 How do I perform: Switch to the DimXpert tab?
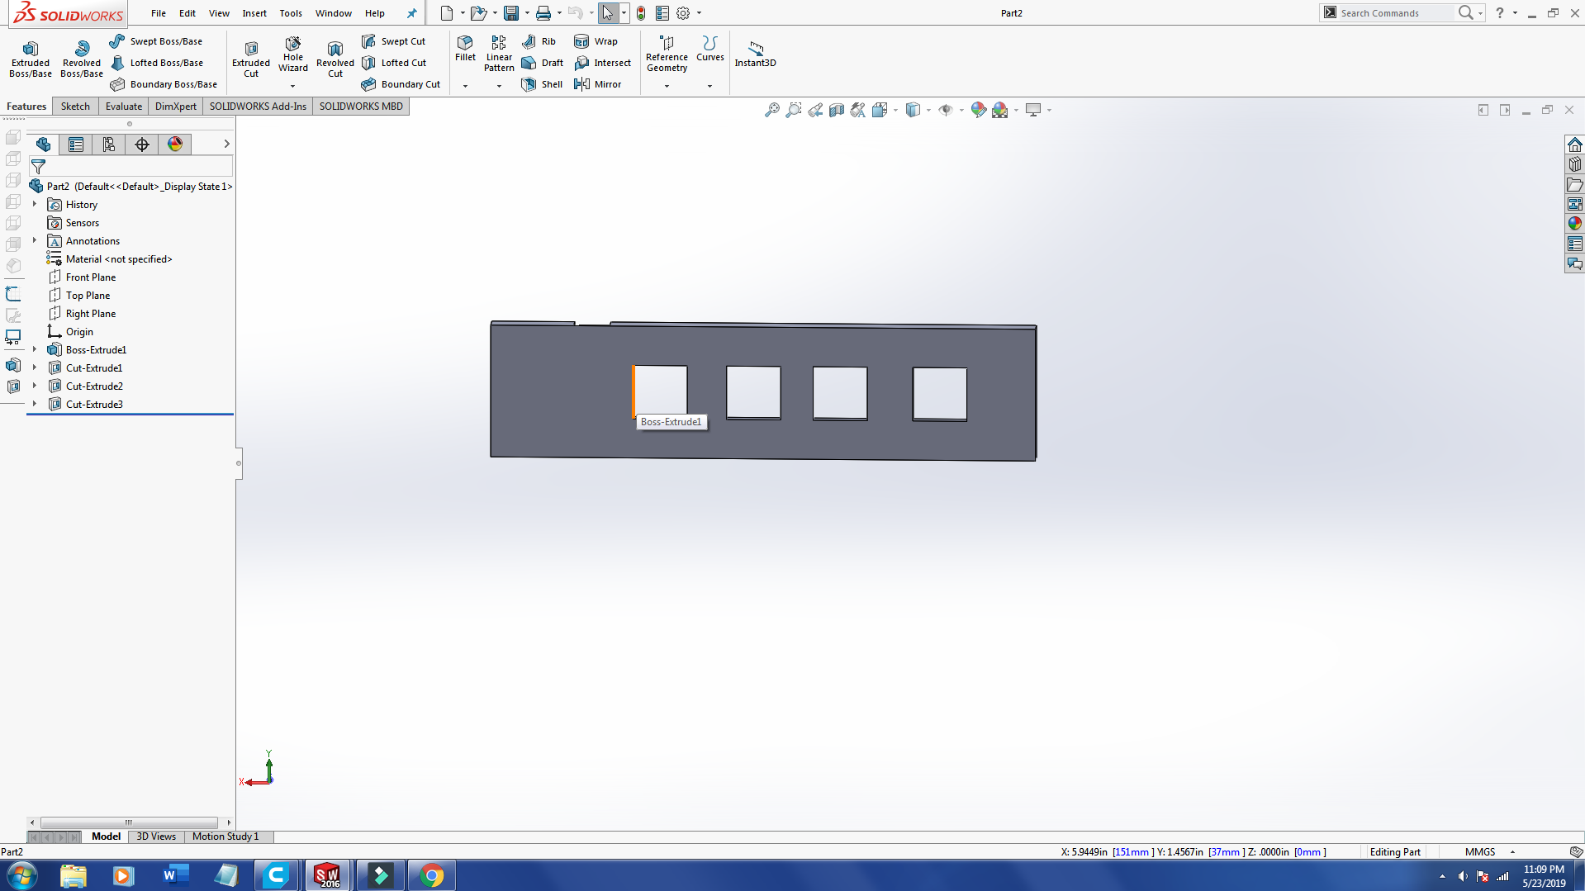(x=176, y=107)
